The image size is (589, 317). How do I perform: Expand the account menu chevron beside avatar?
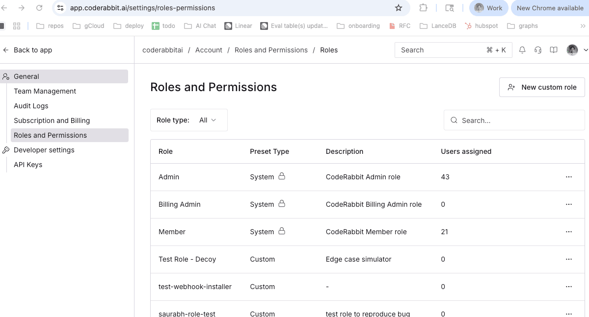coord(586,50)
